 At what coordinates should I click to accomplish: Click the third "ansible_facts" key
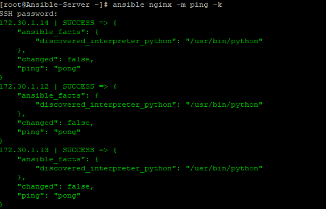(x=51, y=159)
